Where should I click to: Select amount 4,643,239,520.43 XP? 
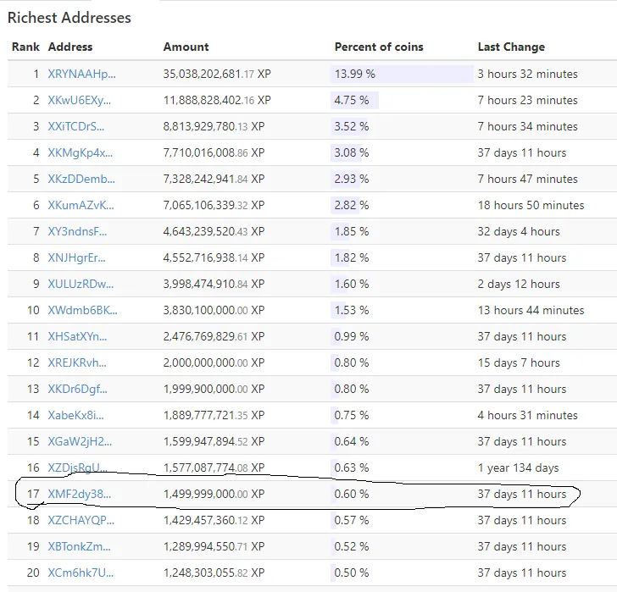click(214, 231)
